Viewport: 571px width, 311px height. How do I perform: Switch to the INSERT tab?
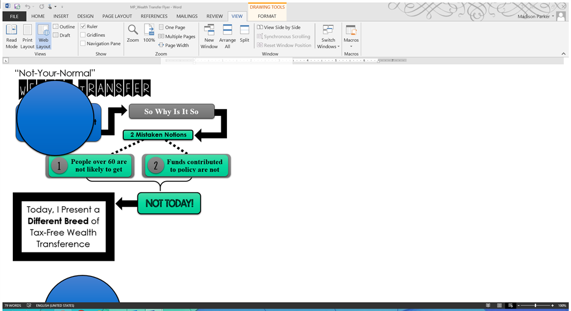click(61, 16)
